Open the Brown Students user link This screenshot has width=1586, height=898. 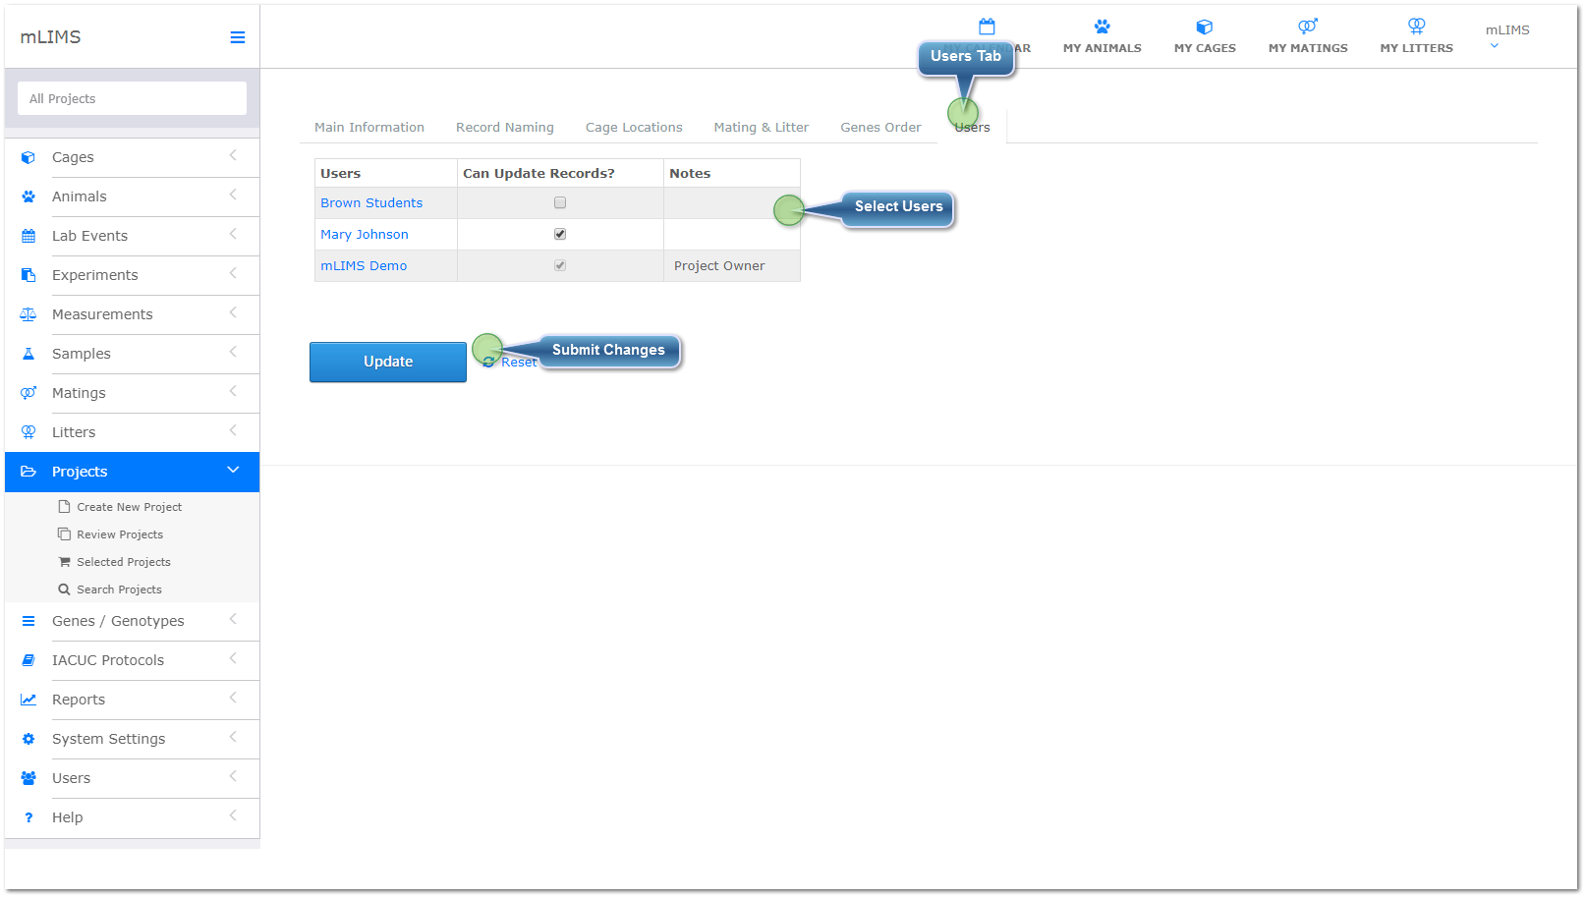[371, 202]
